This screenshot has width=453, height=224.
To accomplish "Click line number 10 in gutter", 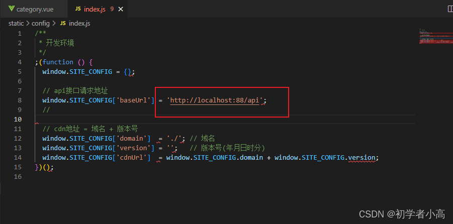I will 18,119.
